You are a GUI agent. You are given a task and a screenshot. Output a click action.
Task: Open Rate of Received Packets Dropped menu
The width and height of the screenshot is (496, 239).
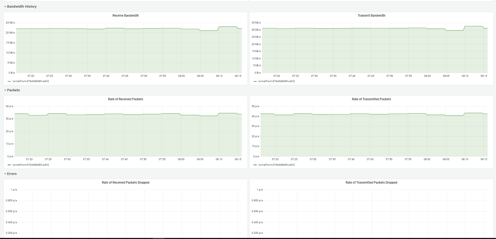click(x=126, y=183)
